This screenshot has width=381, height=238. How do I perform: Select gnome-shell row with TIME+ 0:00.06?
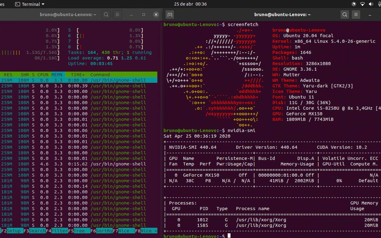(79, 131)
